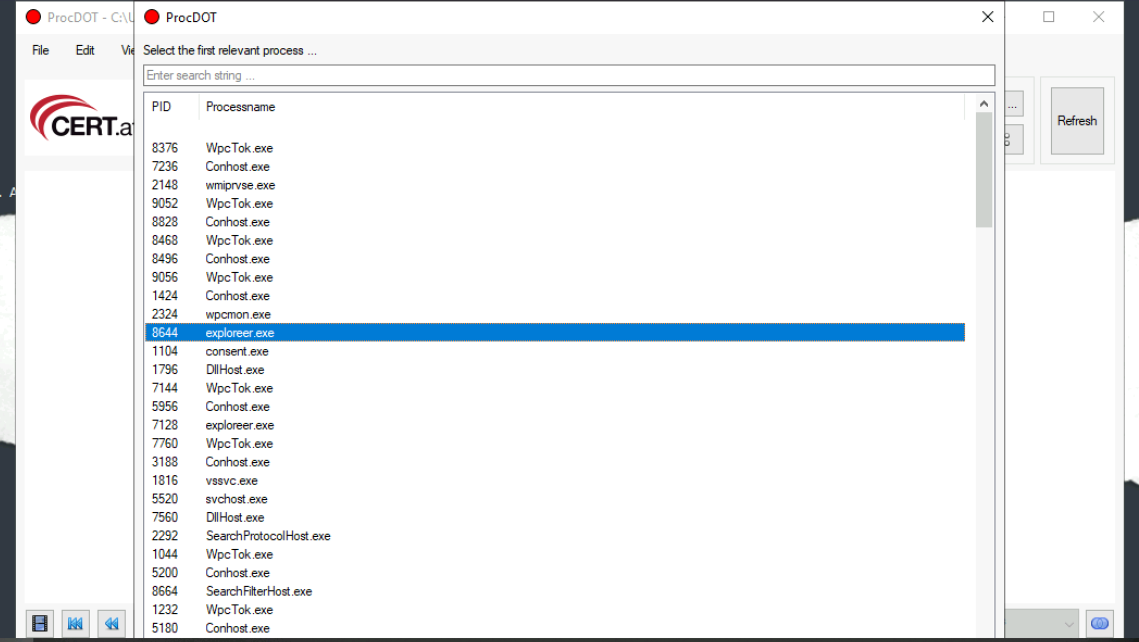
Task: Open the Edit menu
Action: point(84,50)
